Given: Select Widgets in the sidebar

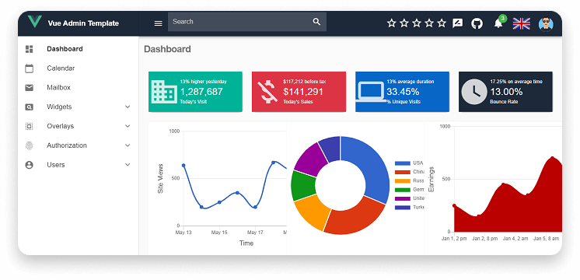Looking at the screenshot, I should [59, 107].
